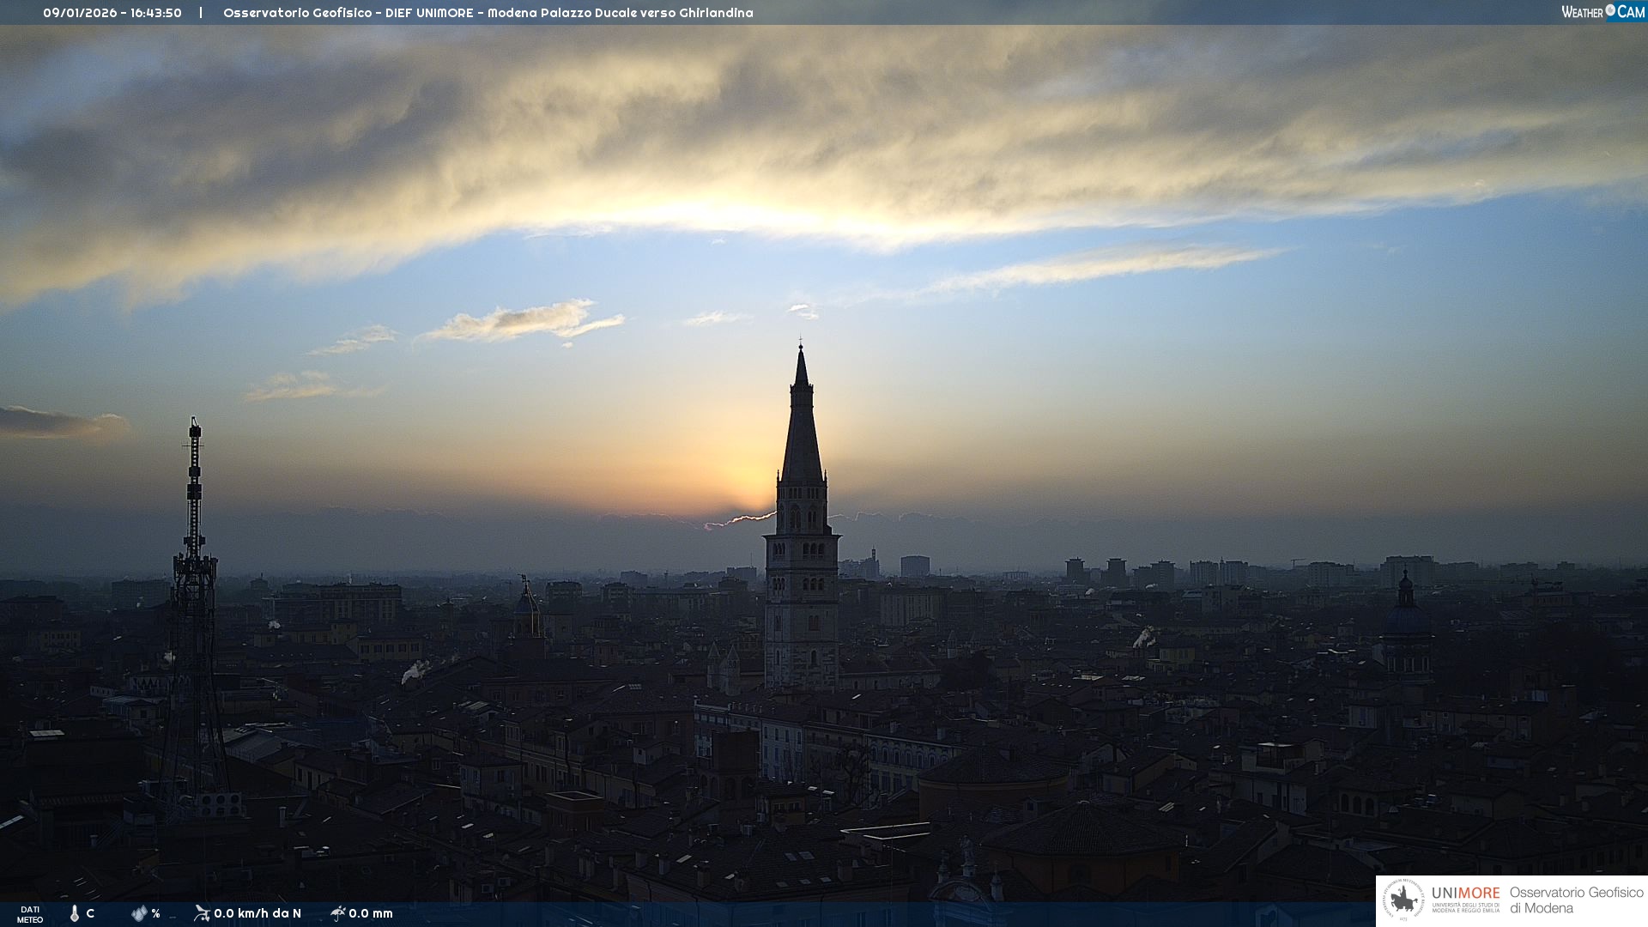Click the UNIMORE university seal emblem

1403,900
